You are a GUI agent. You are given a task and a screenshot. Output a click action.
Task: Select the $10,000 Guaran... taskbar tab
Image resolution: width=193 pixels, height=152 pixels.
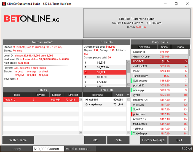(48, 149)
